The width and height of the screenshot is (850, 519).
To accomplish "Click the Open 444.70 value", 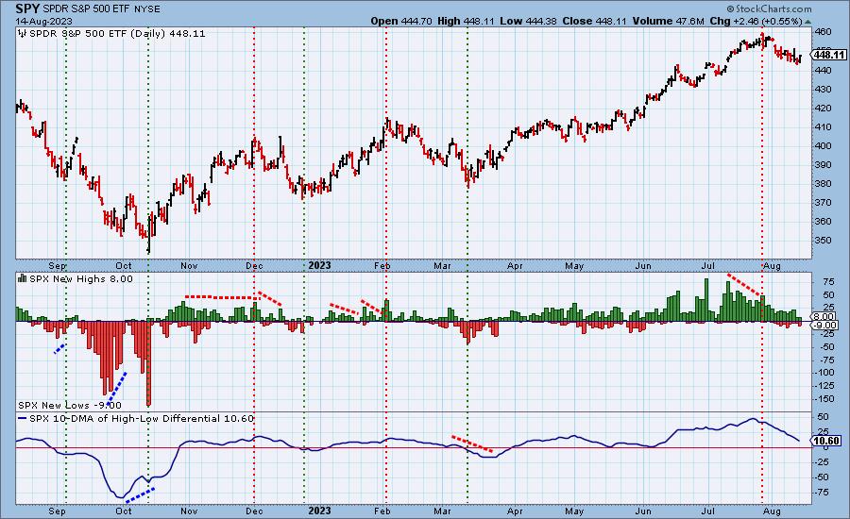I will tap(401, 21).
